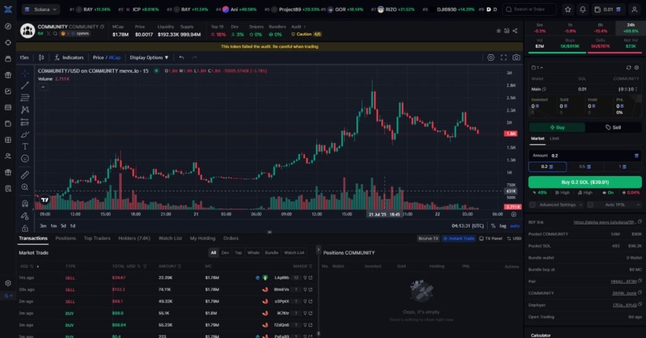
Task: Select the 5d chart range
Action: point(63,226)
